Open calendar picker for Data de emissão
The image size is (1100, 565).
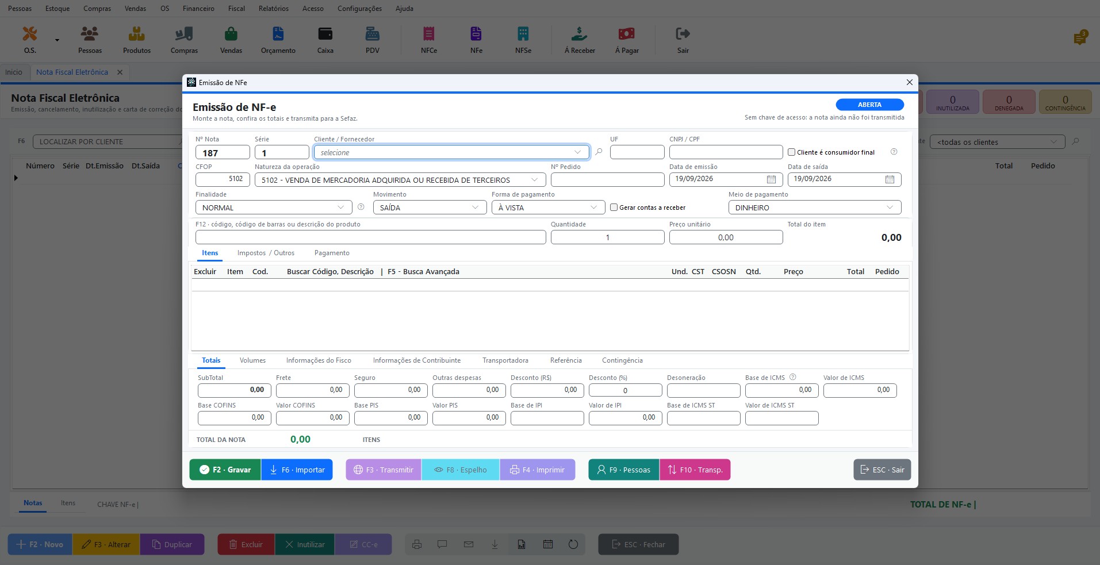[771, 179]
